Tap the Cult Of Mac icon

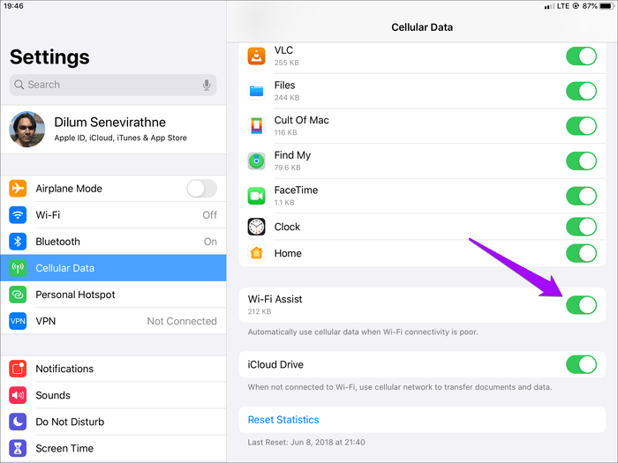click(x=256, y=125)
